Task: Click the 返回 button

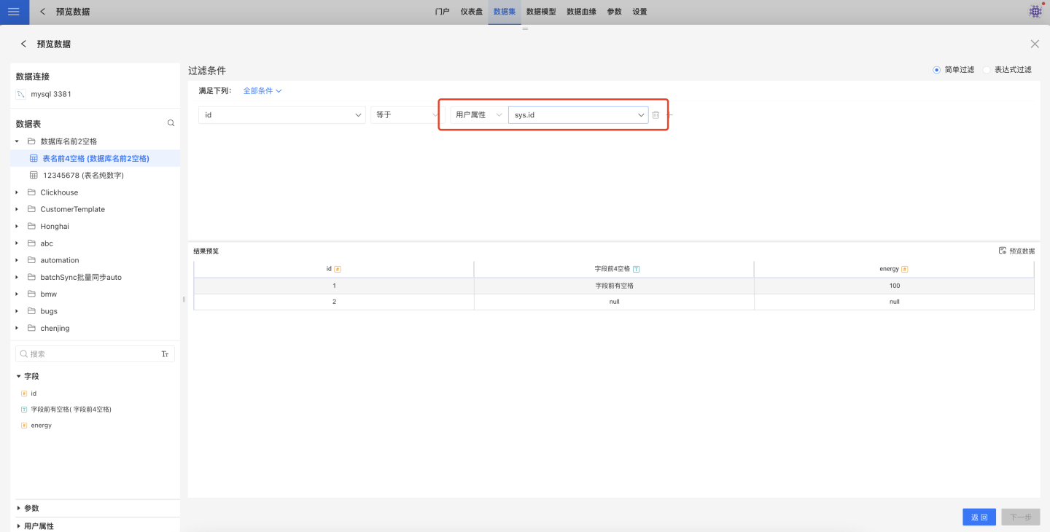Action: click(979, 517)
